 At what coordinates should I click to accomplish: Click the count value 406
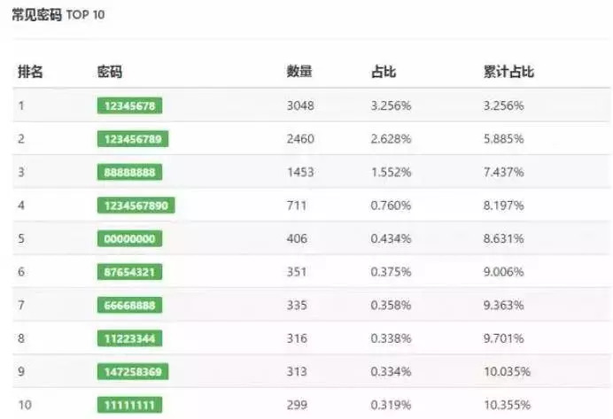tap(297, 238)
